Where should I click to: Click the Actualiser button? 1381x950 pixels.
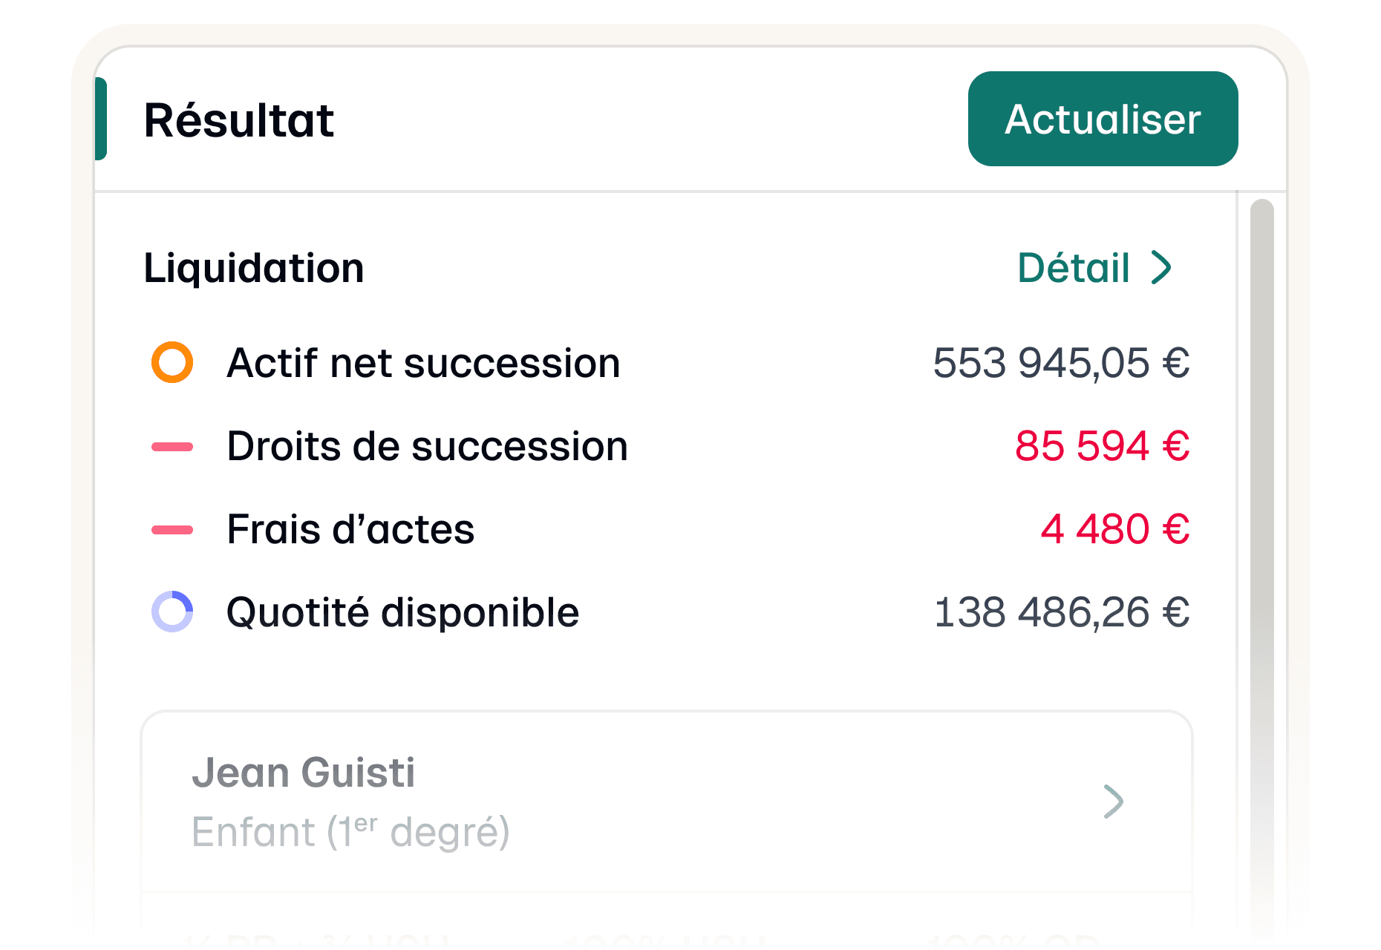[x=1103, y=119]
